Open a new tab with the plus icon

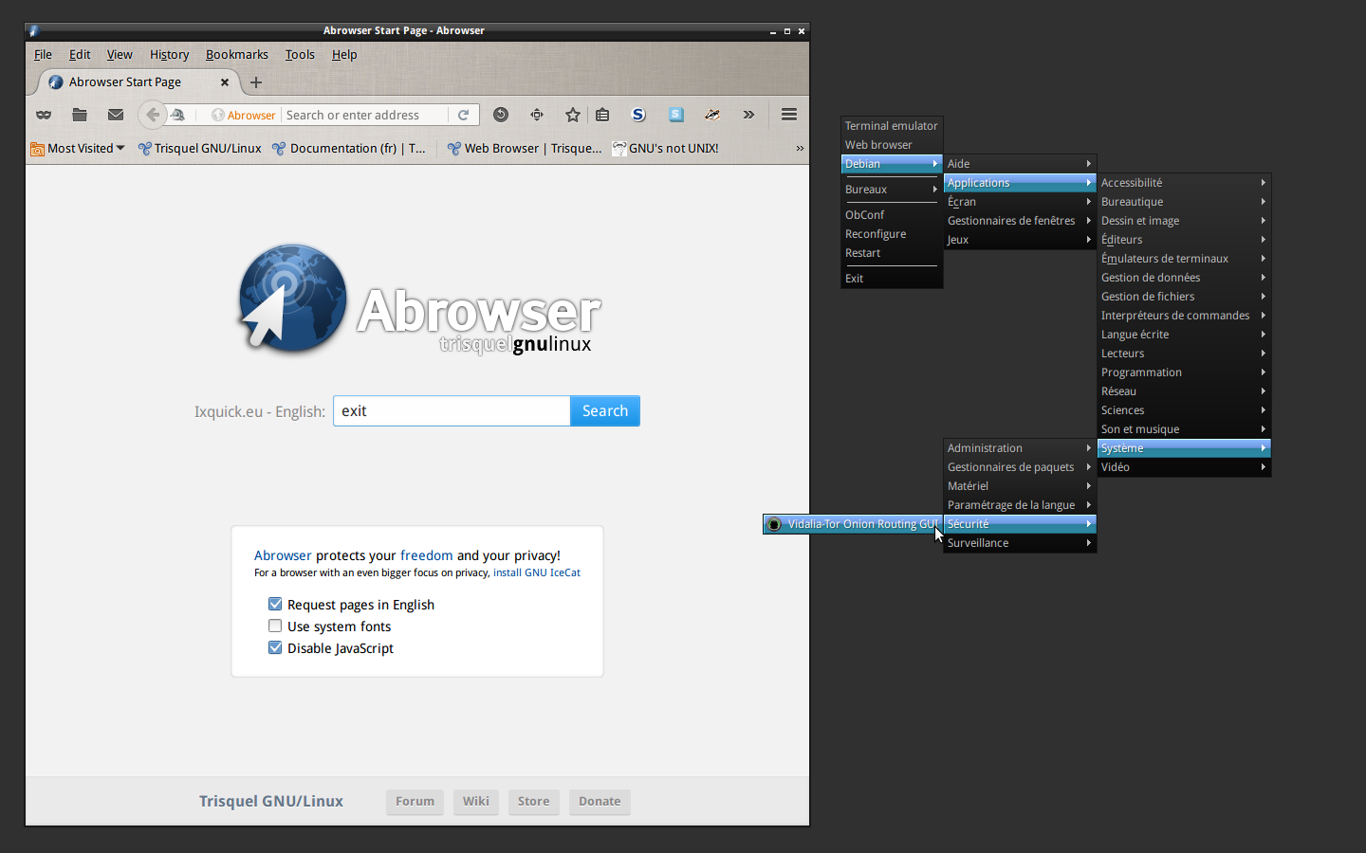tap(256, 82)
